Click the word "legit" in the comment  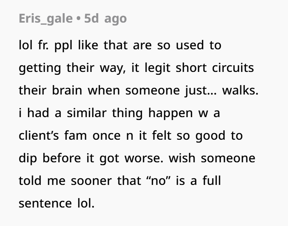158,69
